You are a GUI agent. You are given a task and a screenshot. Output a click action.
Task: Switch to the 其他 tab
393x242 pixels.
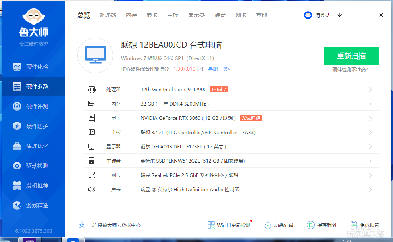[262, 15]
